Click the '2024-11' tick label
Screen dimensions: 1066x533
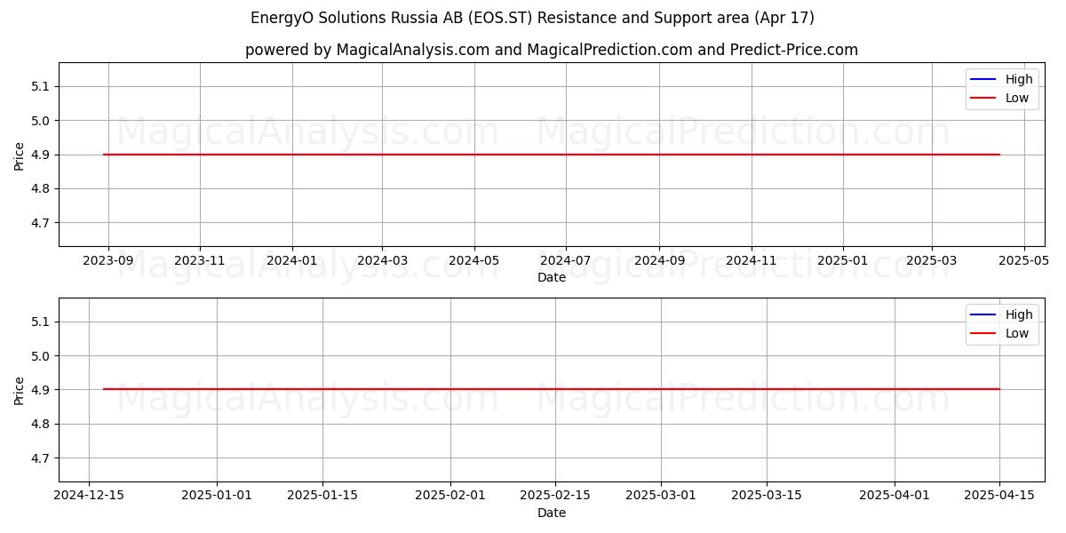click(752, 260)
